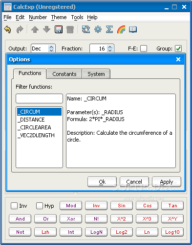192x245 pixels.
Task: Decrease the Output format spinner
Action: 51,50
